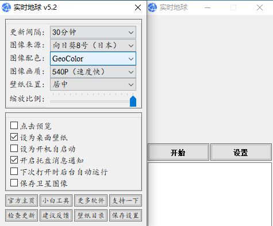The width and height of the screenshot is (273, 226).
Task: Close the 实时地球 v5.2 settings window
Action: (138, 7)
